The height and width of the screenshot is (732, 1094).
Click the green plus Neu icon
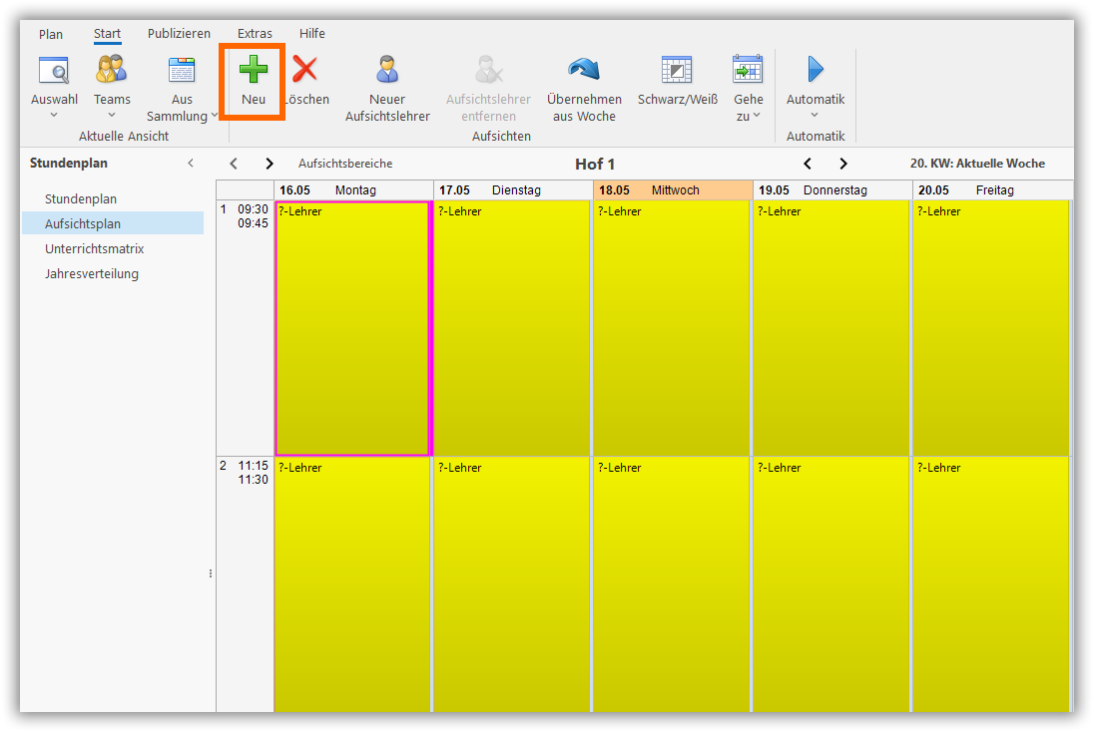point(254,70)
